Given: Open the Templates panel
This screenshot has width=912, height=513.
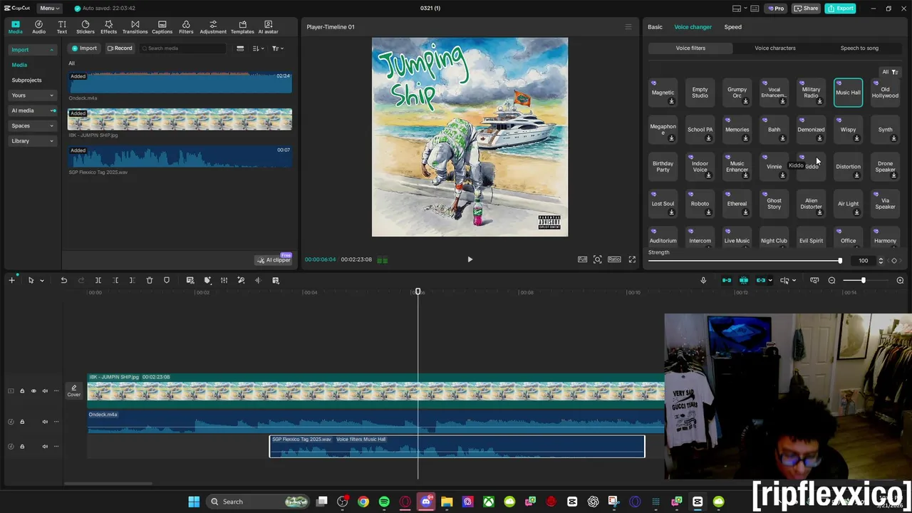Looking at the screenshot, I should [x=242, y=27].
